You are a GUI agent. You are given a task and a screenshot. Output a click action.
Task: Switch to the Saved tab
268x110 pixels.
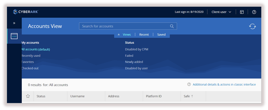(x=161, y=35)
